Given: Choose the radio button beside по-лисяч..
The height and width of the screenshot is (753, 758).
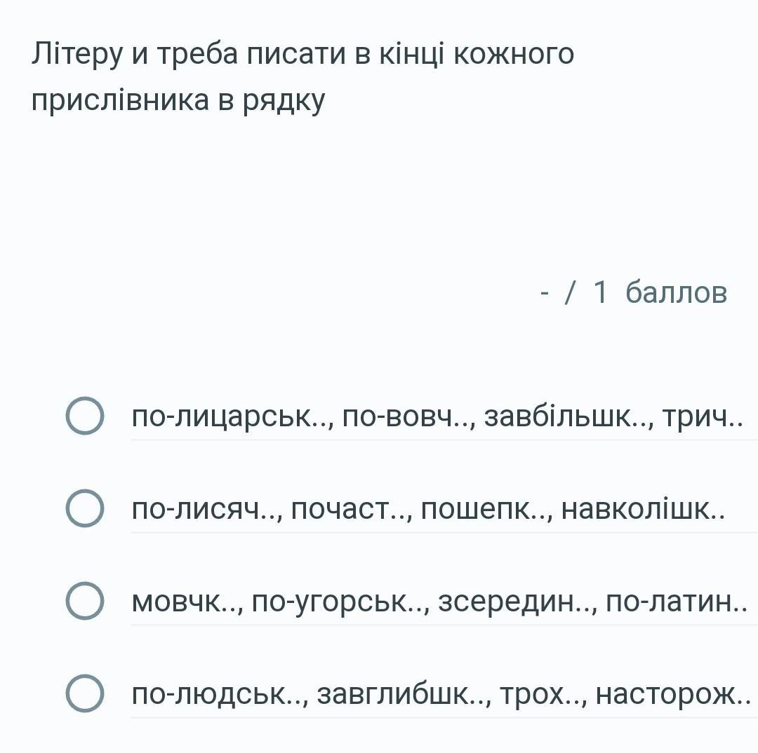Looking at the screenshot, I should click(85, 509).
